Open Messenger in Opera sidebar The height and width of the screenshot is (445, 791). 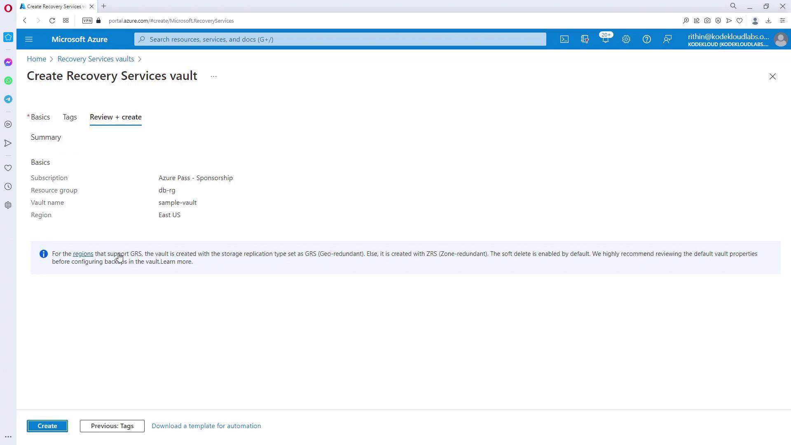click(8, 62)
